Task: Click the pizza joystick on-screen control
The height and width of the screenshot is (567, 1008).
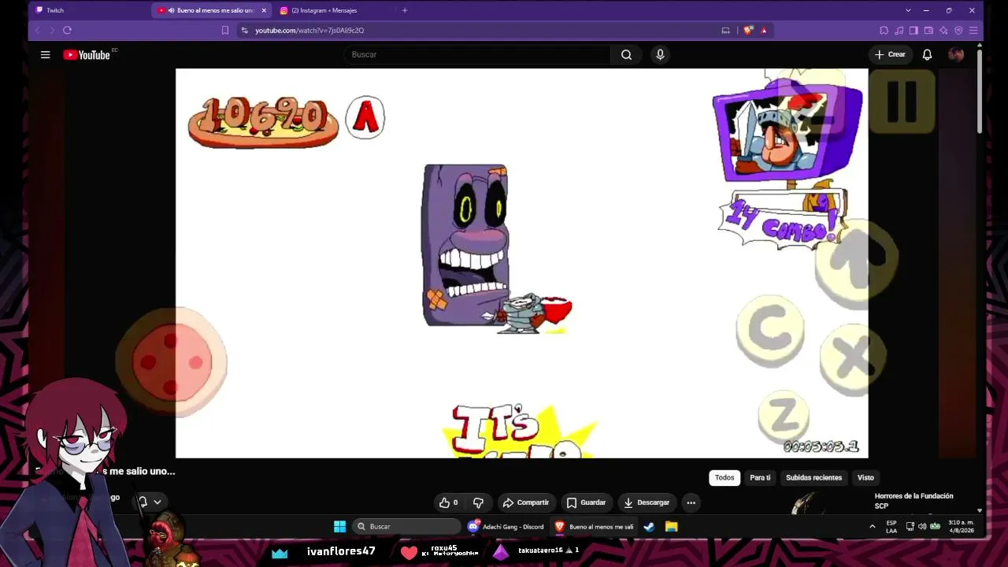Action: coord(172,362)
